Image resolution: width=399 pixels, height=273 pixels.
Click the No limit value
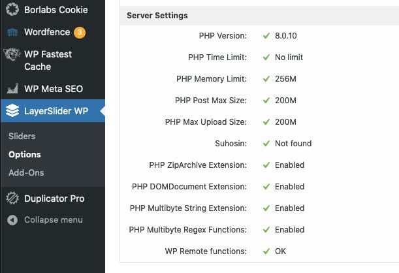coord(289,57)
